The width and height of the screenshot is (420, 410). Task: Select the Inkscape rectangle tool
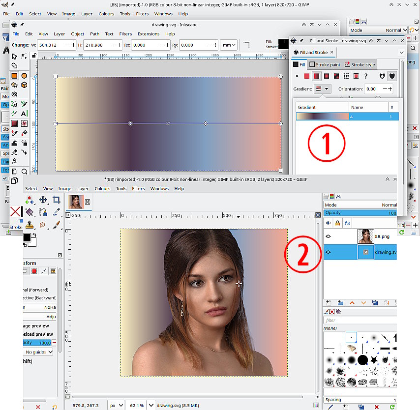tap(14, 76)
